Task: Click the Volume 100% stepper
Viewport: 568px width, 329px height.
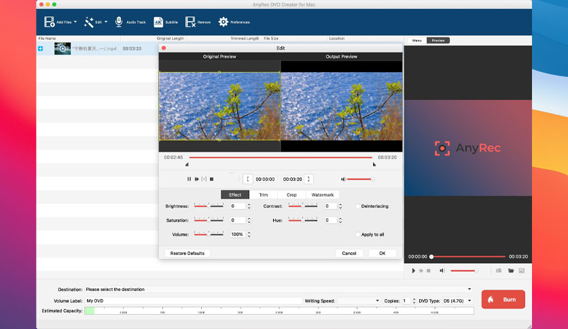Action: (249, 235)
